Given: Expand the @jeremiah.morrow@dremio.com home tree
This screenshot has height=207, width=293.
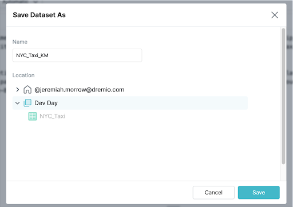Looking at the screenshot, I should pos(18,89).
